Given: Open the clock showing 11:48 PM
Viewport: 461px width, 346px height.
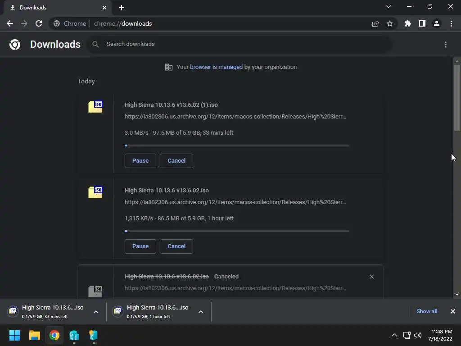Looking at the screenshot, I should 440,335.
